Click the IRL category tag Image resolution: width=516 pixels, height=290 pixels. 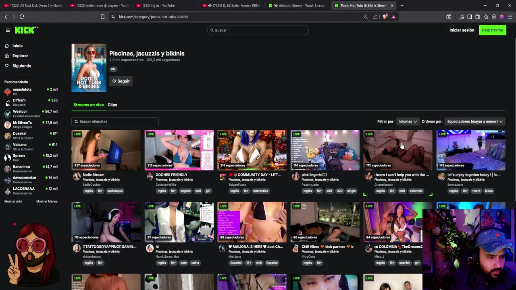pyautogui.click(x=113, y=69)
